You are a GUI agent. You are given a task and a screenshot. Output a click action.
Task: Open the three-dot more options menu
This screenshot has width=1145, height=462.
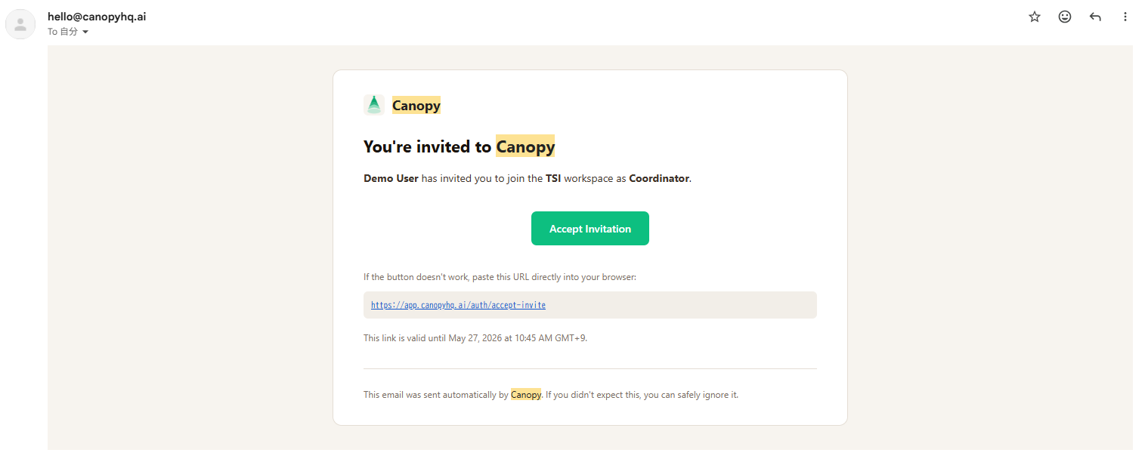(1125, 17)
